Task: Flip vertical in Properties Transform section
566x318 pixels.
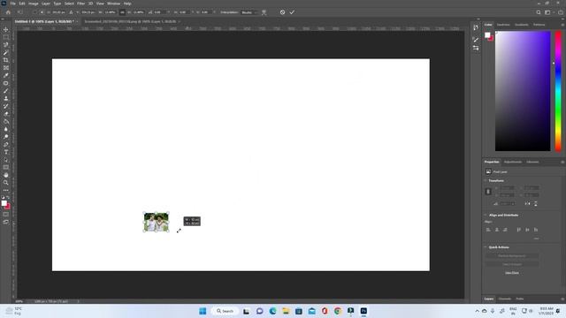Action: (x=536, y=204)
